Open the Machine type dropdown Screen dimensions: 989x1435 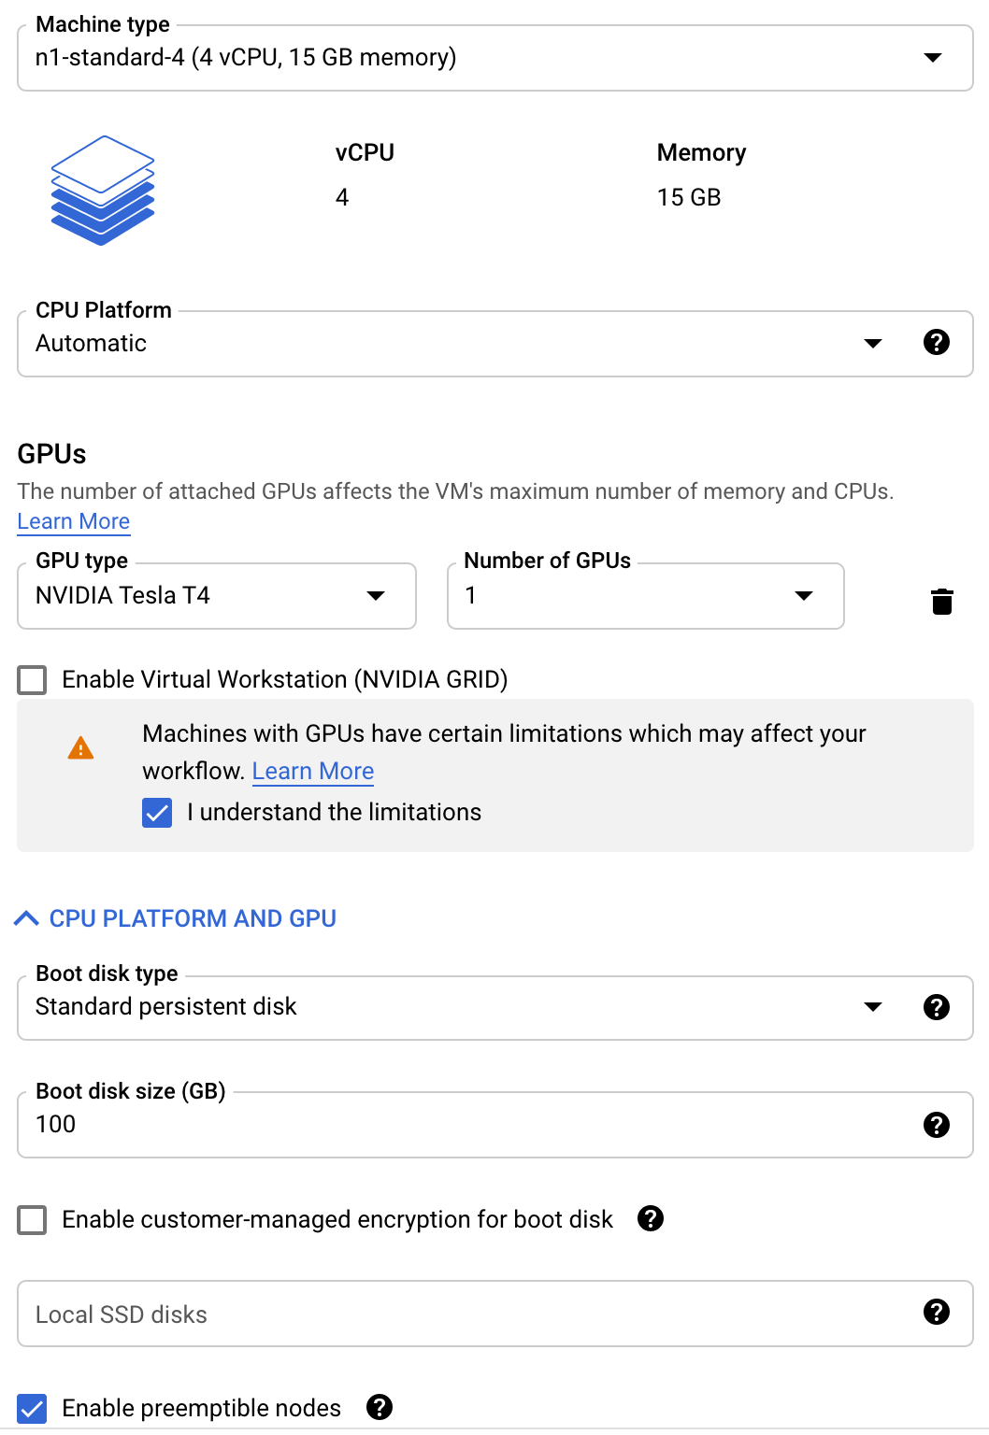pyautogui.click(x=495, y=58)
